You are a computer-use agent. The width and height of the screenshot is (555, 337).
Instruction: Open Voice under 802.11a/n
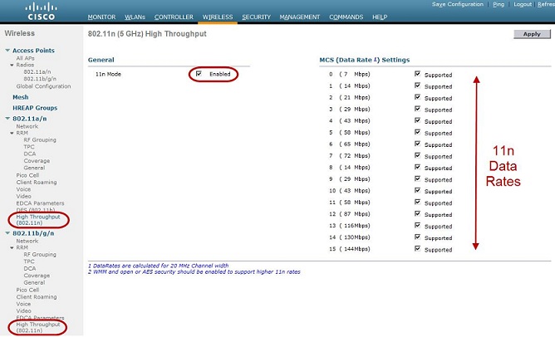click(23, 189)
